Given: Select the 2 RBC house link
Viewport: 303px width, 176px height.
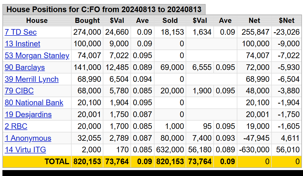Looking at the screenshot, I should tap(16, 126).
